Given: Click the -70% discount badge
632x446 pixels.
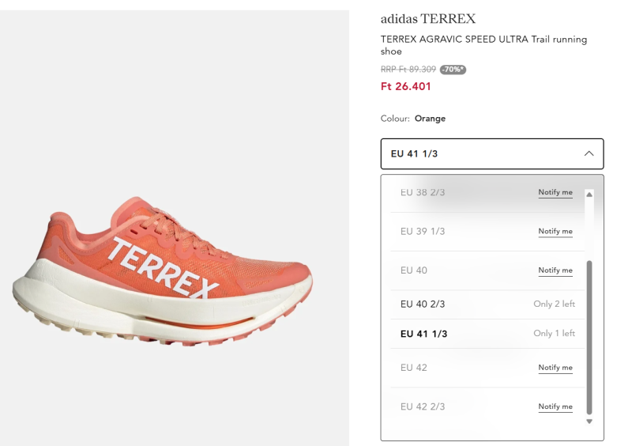Looking at the screenshot, I should click(453, 70).
